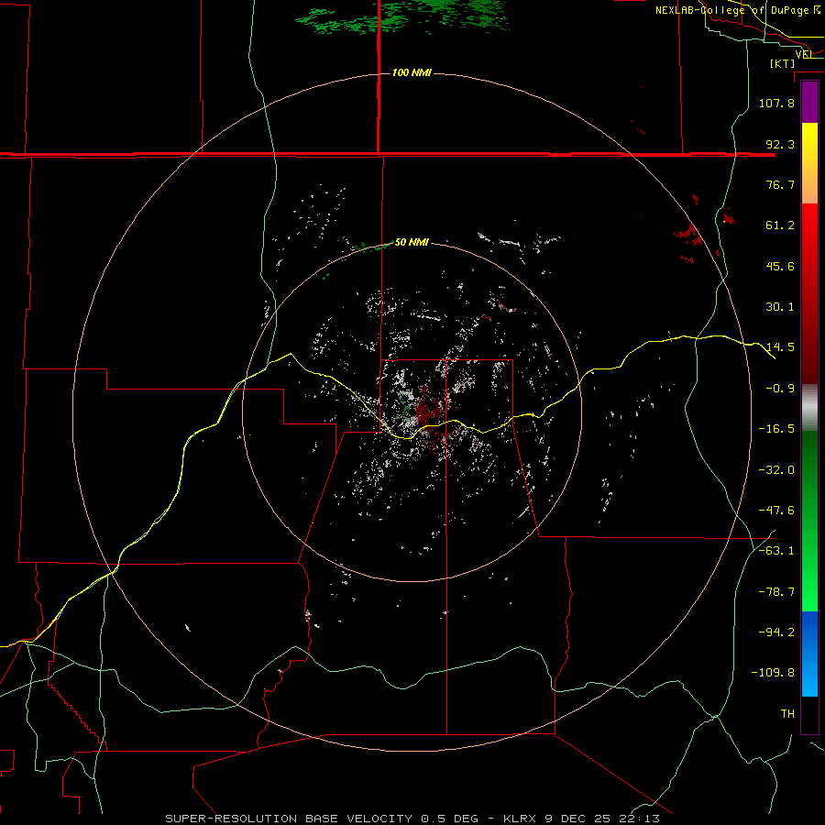Click the -63.1 knot scale label

776,551
